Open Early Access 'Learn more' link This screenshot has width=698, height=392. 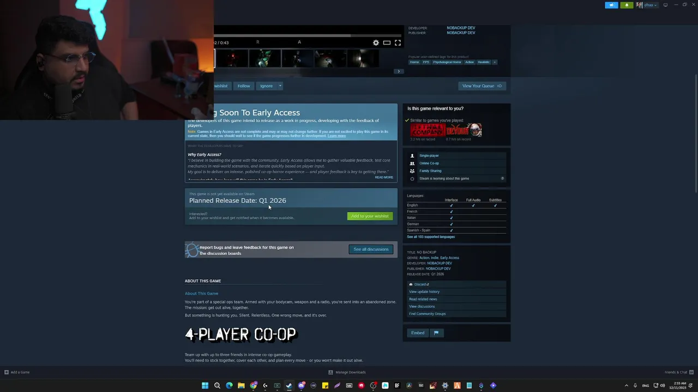pyautogui.click(x=336, y=136)
